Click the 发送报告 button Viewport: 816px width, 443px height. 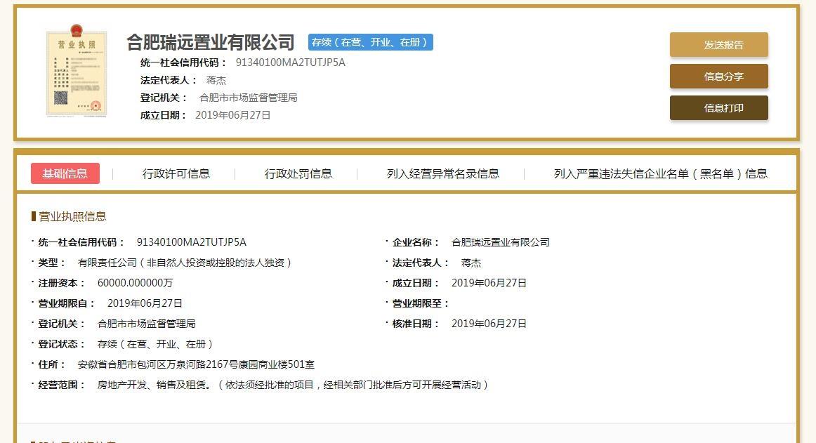pyautogui.click(x=718, y=45)
